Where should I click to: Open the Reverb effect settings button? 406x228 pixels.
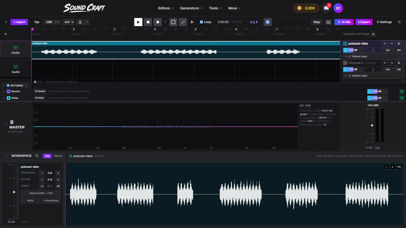tap(40, 91)
